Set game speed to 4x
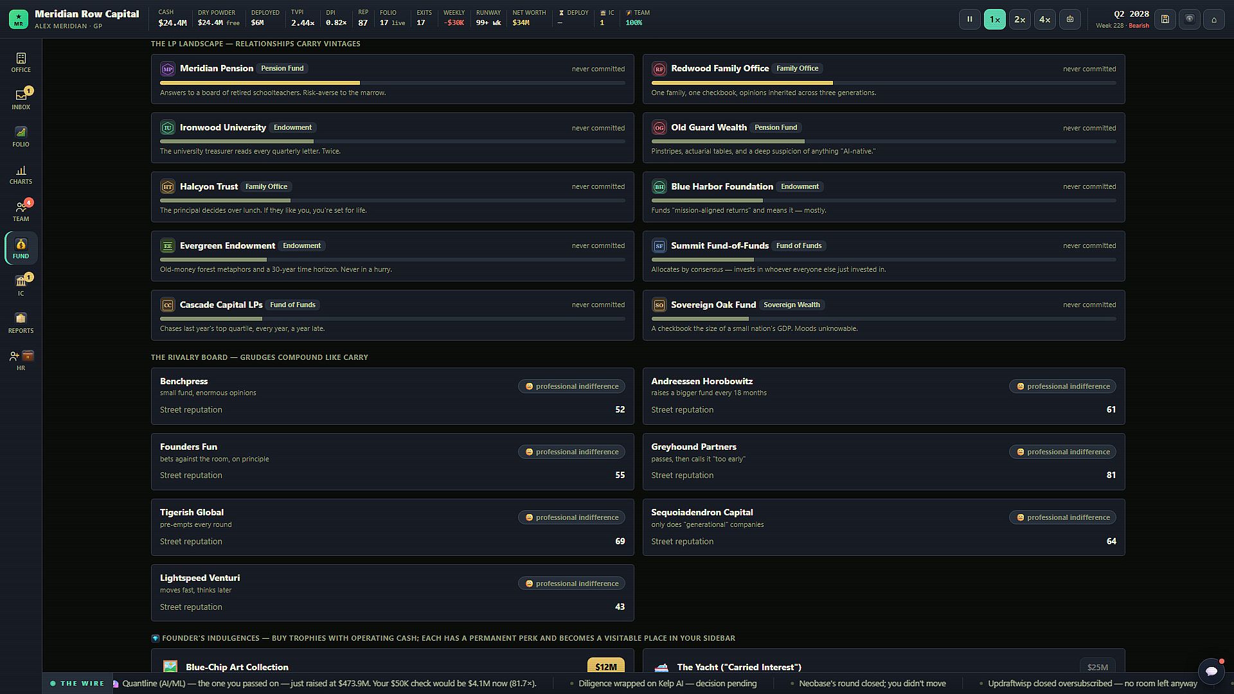The image size is (1234, 694). click(x=1045, y=19)
